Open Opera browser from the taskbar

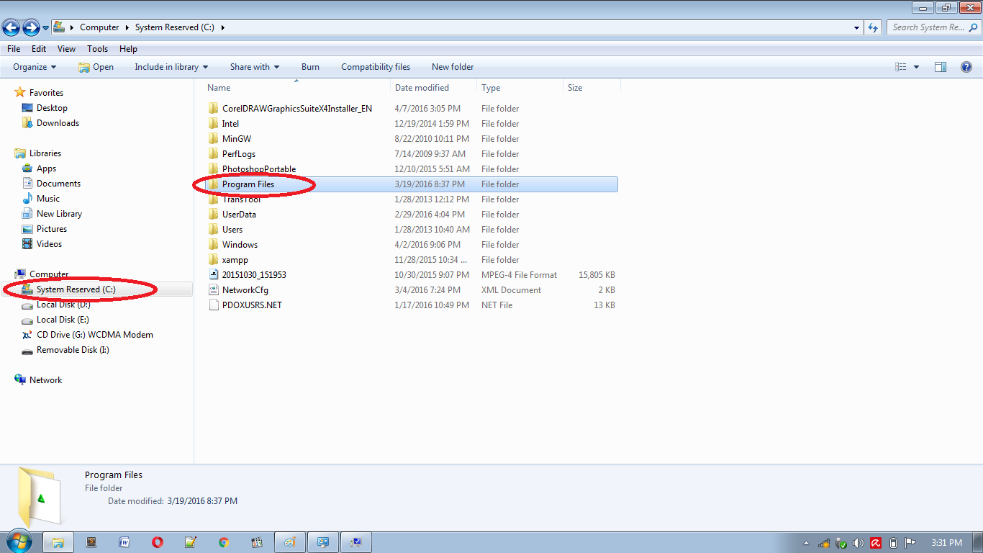tap(158, 542)
